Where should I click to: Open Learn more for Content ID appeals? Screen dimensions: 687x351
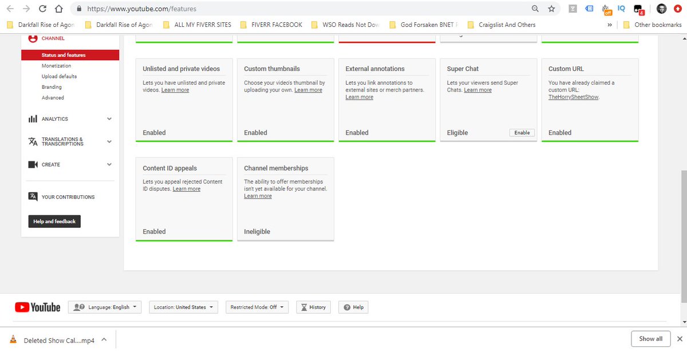pos(187,190)
